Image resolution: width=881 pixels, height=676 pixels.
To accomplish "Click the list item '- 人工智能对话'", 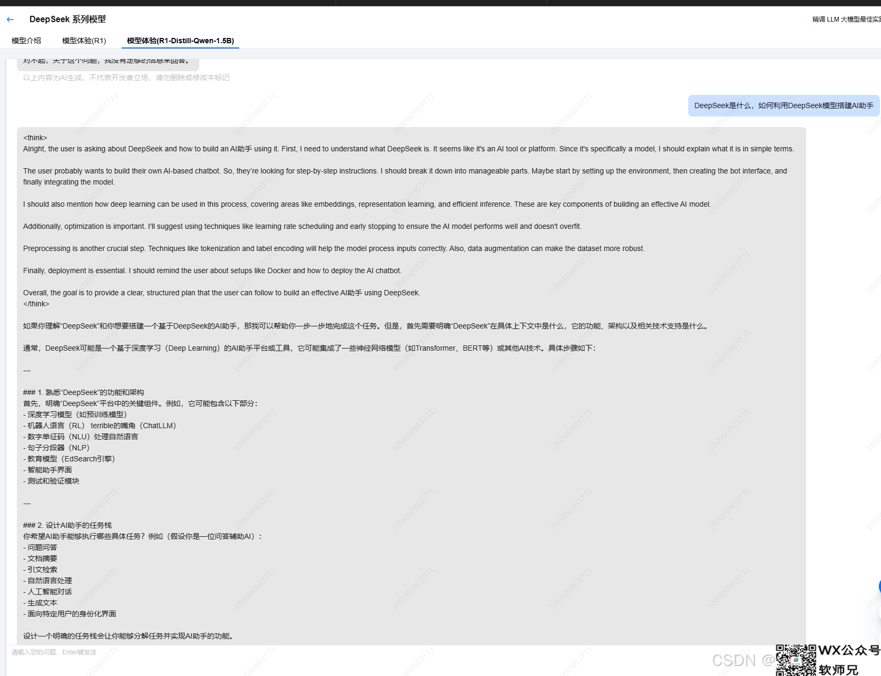I will coord(47,592).
